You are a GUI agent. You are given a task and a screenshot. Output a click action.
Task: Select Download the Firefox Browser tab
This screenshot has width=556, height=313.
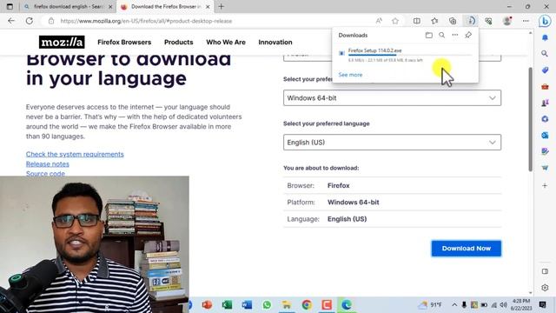165,6
